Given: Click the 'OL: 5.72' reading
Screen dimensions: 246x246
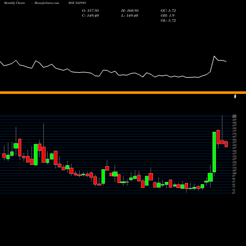Looking at the screenshot, I should [168, 21].
